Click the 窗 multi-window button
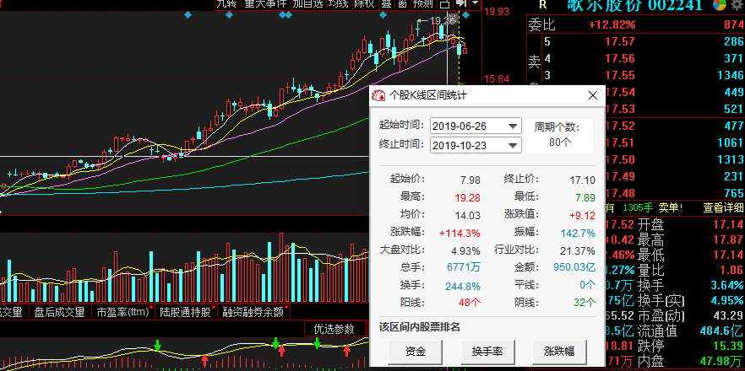 pyautogui.click(x=402, y=4)
